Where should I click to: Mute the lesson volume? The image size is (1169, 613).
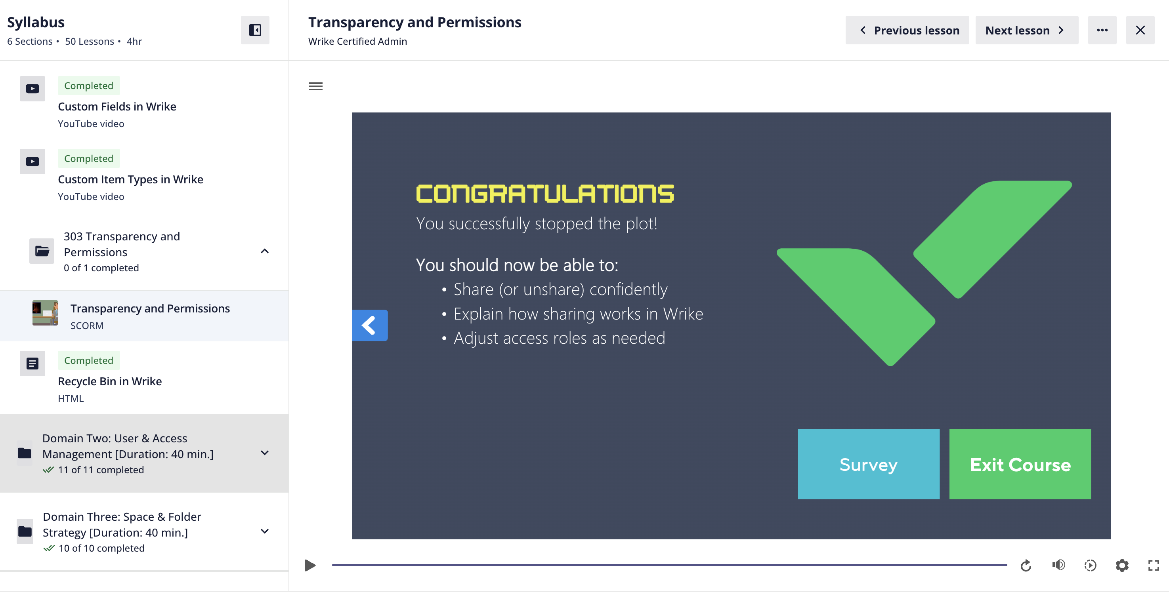click(1058, 565)
